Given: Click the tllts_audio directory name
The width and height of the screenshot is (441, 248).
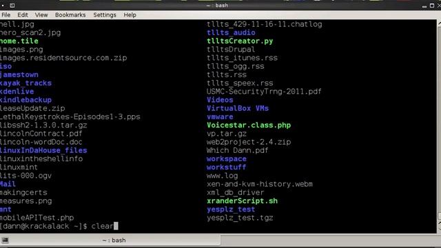Looking at the screenshot, I should point(232,32).
